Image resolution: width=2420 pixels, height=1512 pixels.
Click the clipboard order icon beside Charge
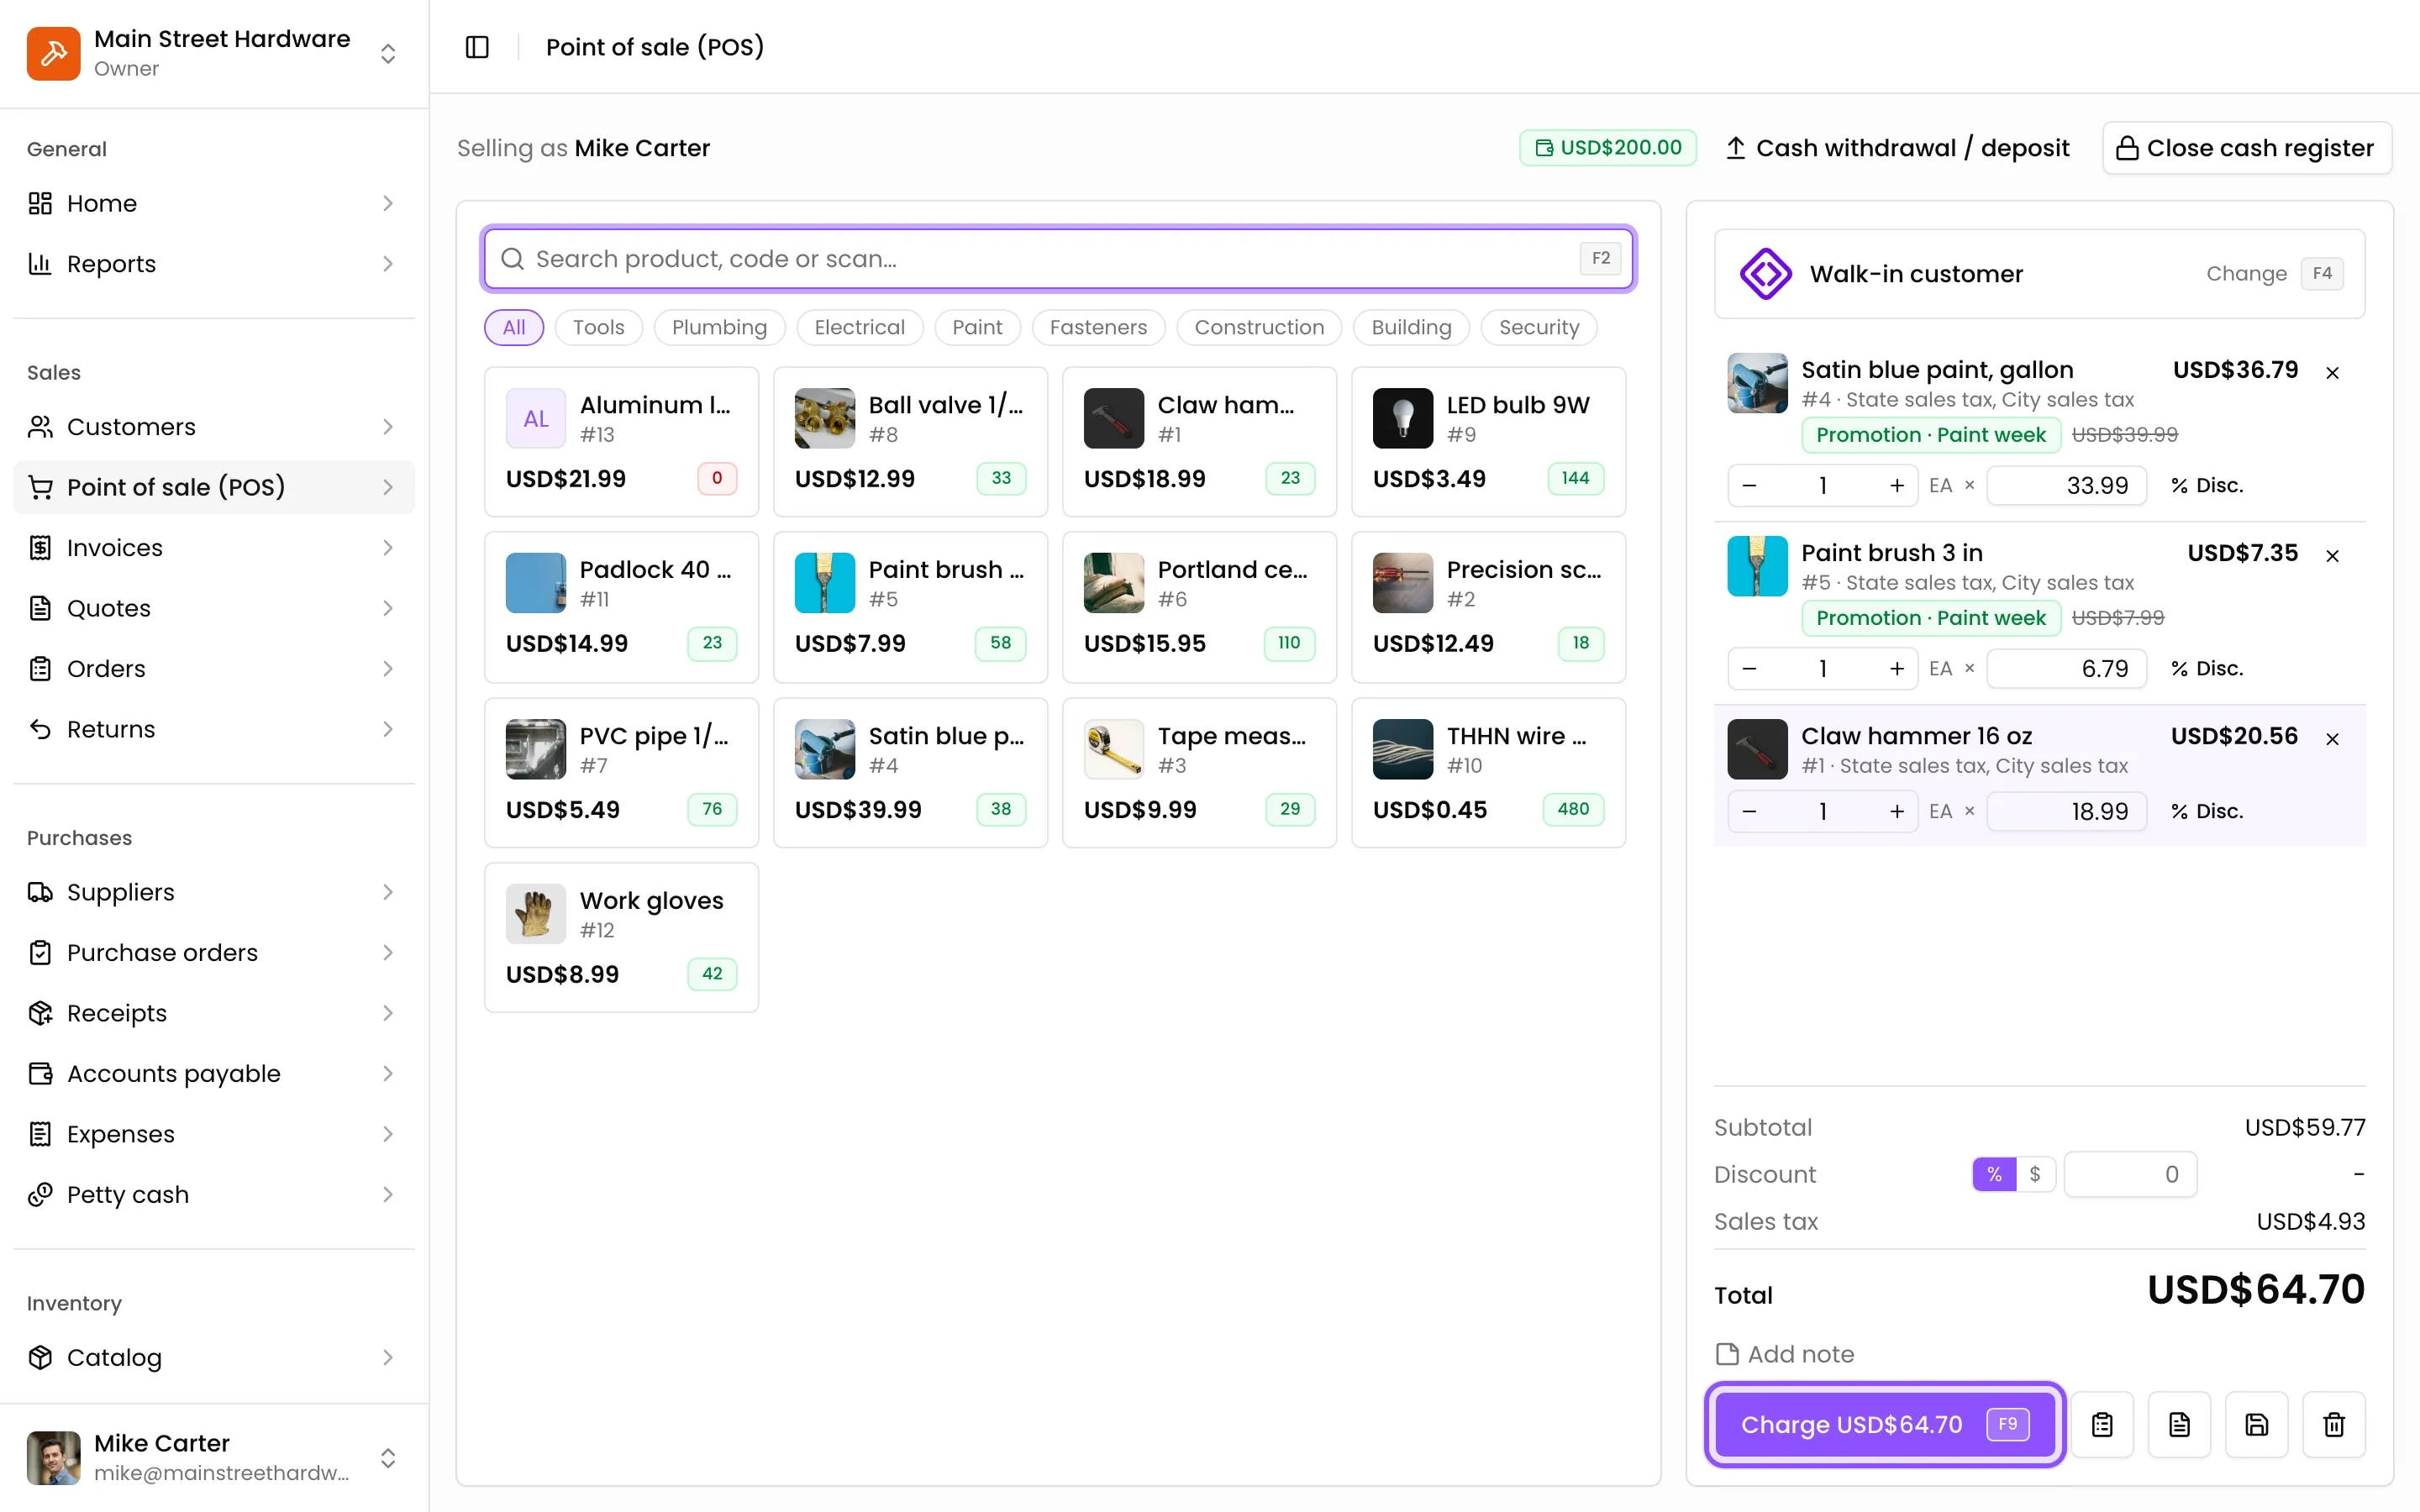(2102, 1424)
